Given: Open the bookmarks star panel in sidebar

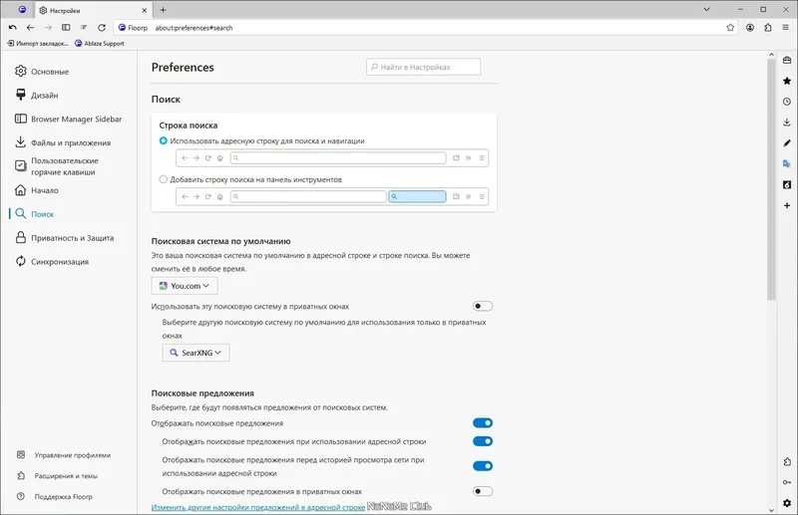Looking at the screenshot, I should (787, 81).
